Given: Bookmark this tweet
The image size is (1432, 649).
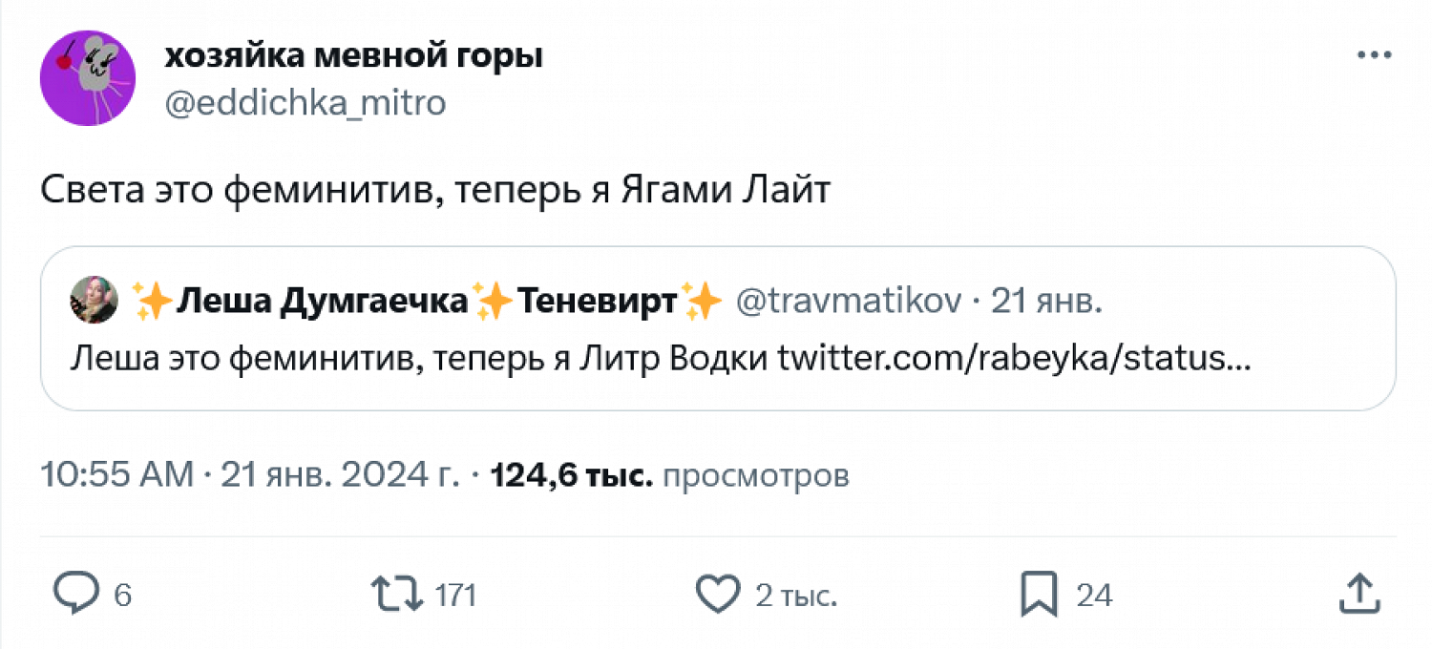Looking at the screenshot, I should (x=1039, y=595).
